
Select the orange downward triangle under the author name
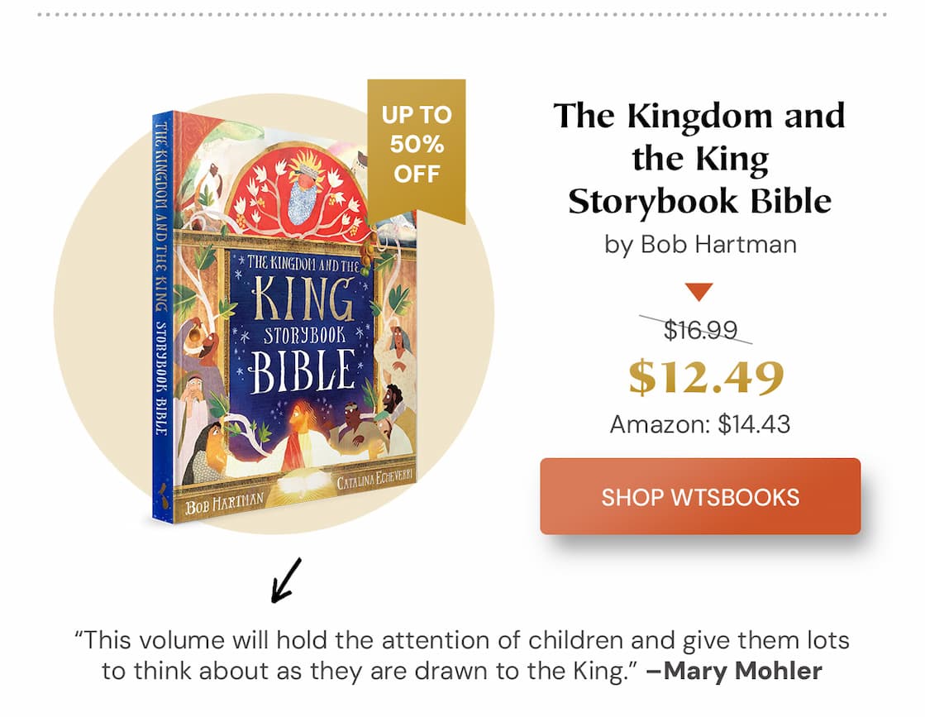[x=699, y=291]
